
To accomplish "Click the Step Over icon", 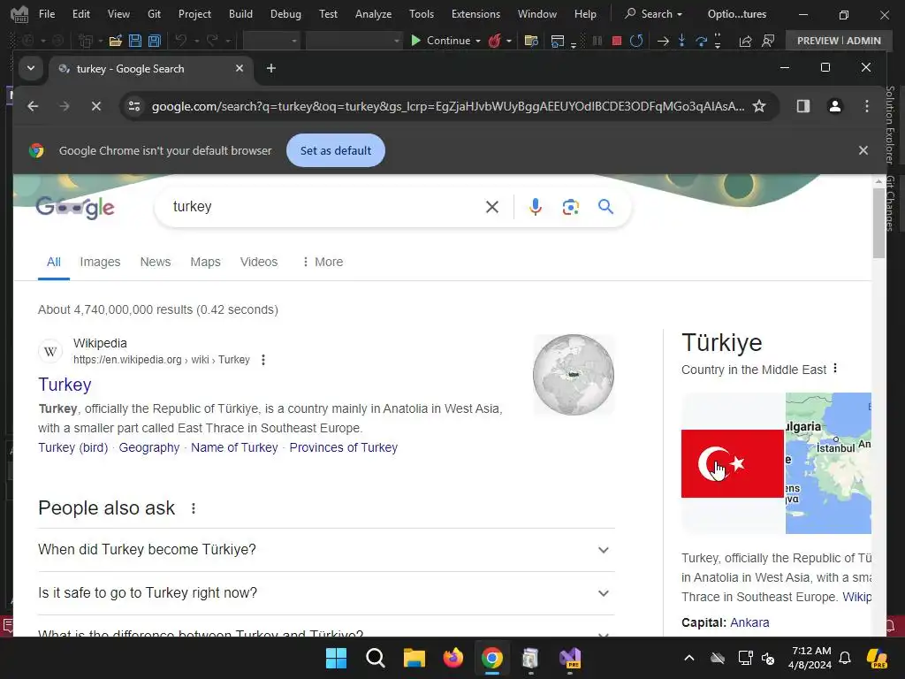I will [x=701, y=41].
